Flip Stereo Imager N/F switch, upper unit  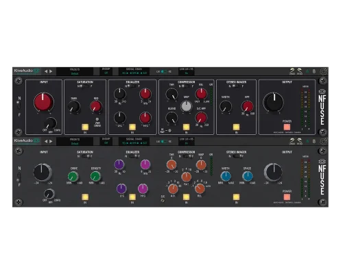click(236, 86)
